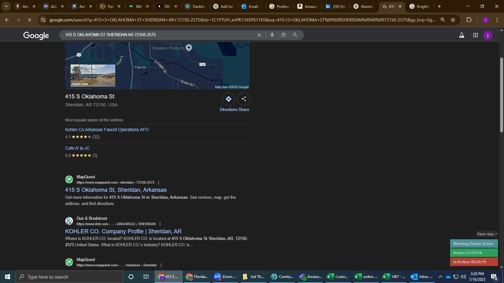Click the dnb.com breadcrumb URL

[116, 224]
